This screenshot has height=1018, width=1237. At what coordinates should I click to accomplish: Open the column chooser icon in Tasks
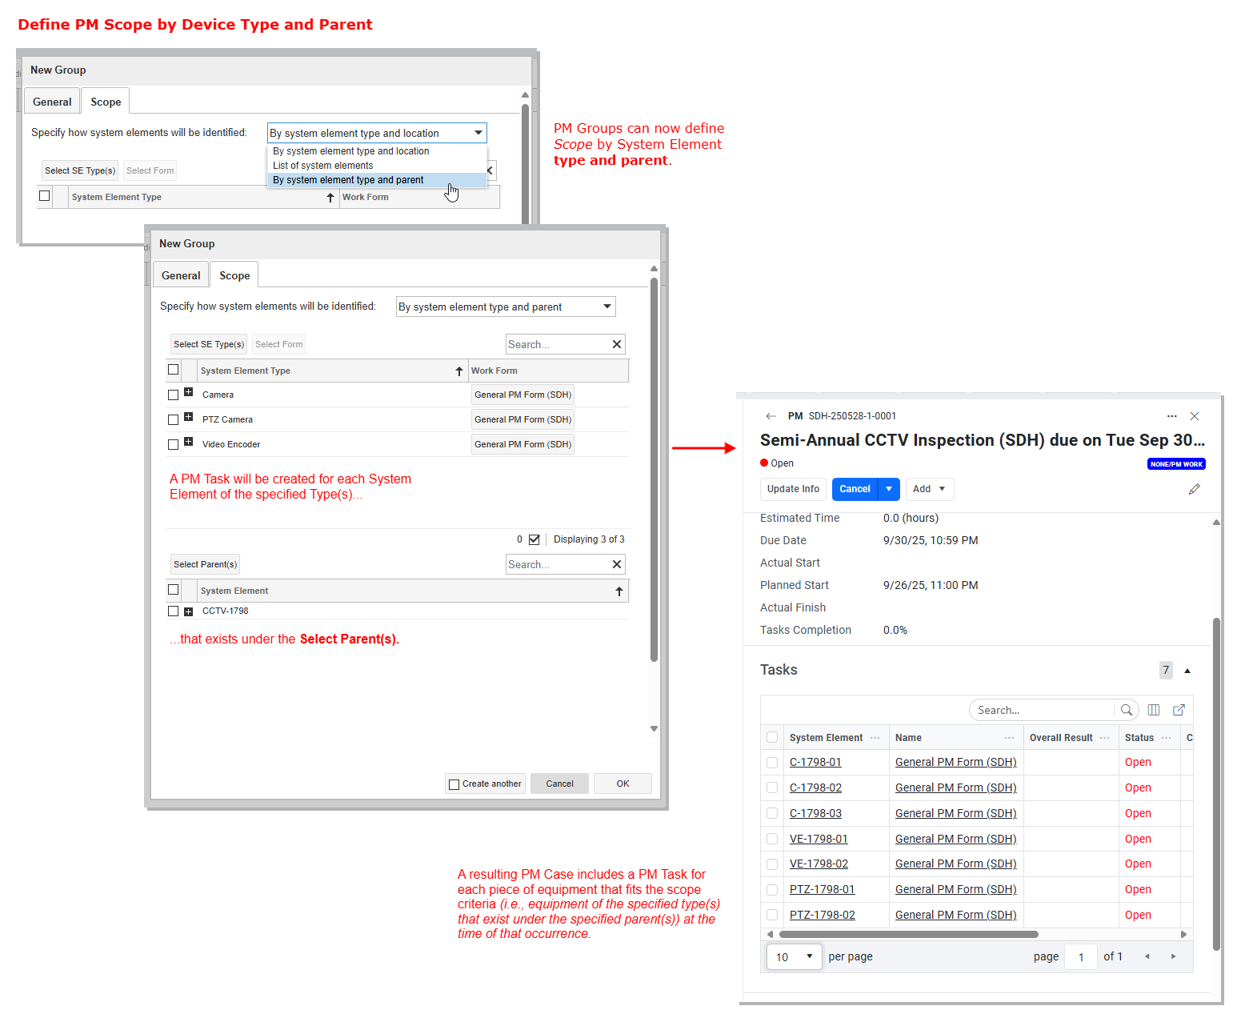click(1153, 710)
